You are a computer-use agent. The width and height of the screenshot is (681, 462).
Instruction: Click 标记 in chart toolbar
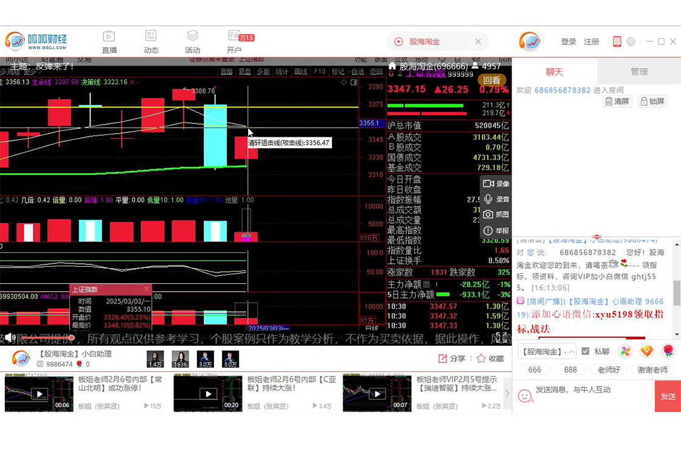[338, 72]
